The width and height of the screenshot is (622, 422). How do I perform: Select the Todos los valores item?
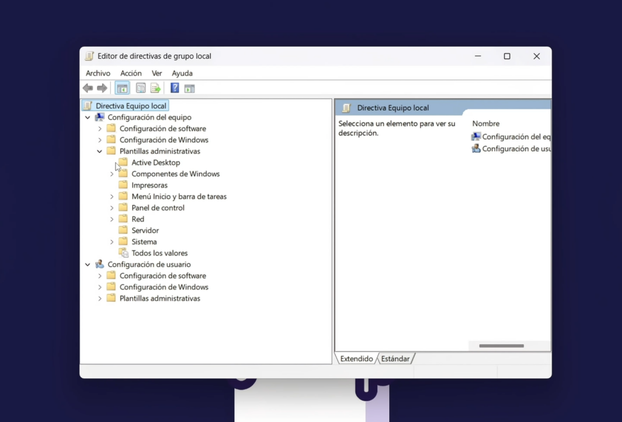pyautogui.click(x=159, y=252)
